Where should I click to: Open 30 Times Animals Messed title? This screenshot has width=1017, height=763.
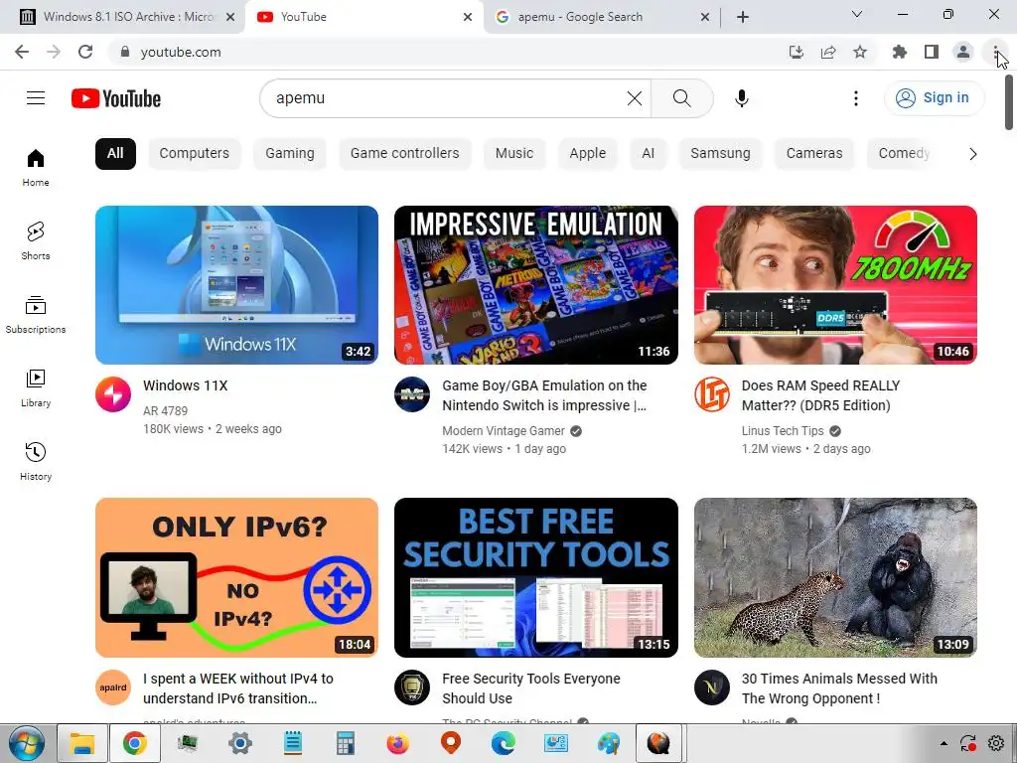[x=839, y=688]
